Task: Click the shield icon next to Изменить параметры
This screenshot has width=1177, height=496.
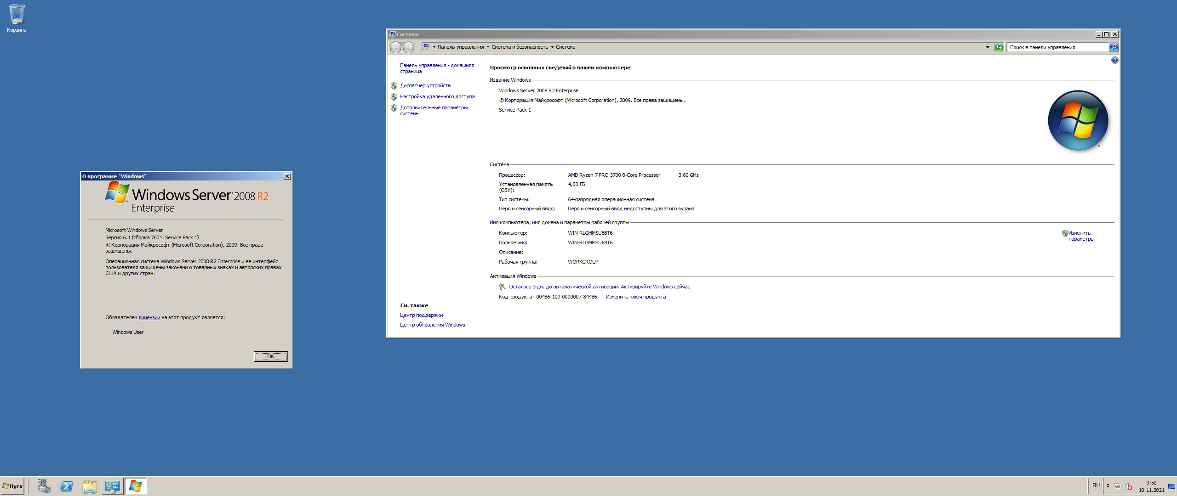Action: 1065,233
